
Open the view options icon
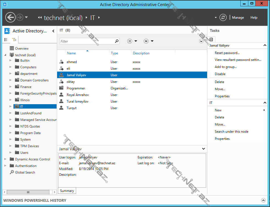tap(129, 41)
